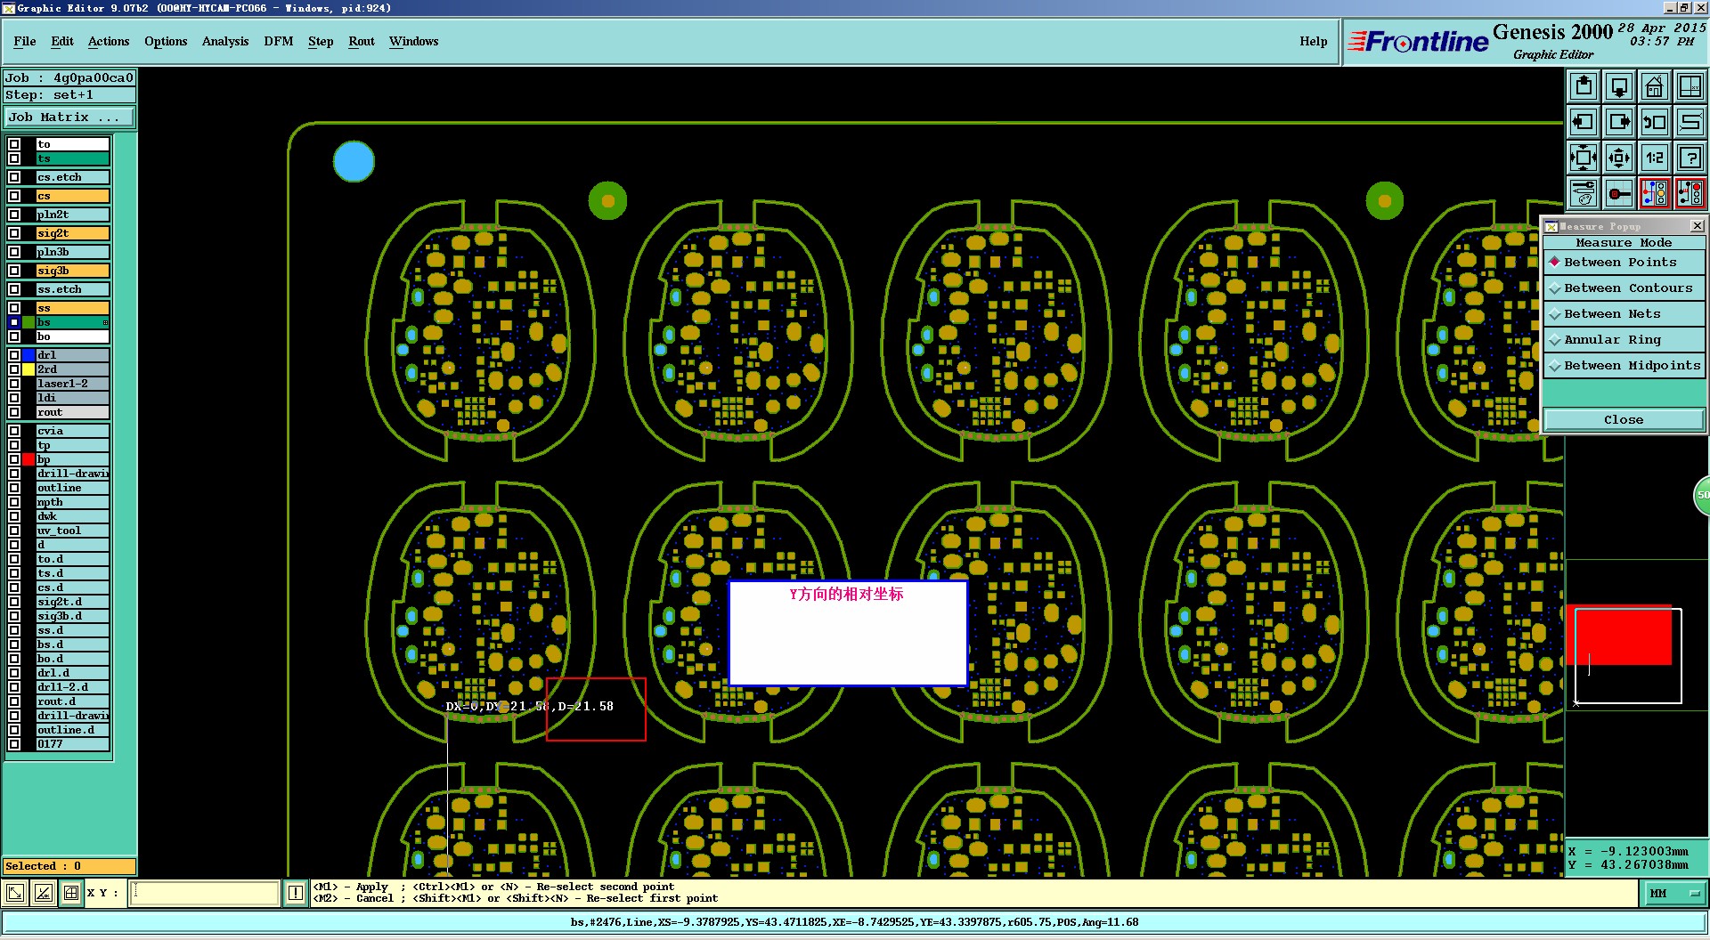The width and height of the screenshot is (1710, 940).
Task: Open the Analysis menu
Action: [225, 42]
